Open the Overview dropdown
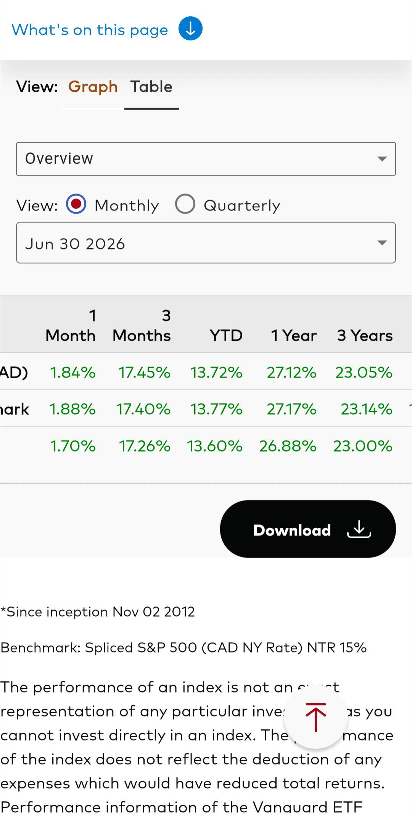This screenshot has width=412, height=820. point(206,159)
